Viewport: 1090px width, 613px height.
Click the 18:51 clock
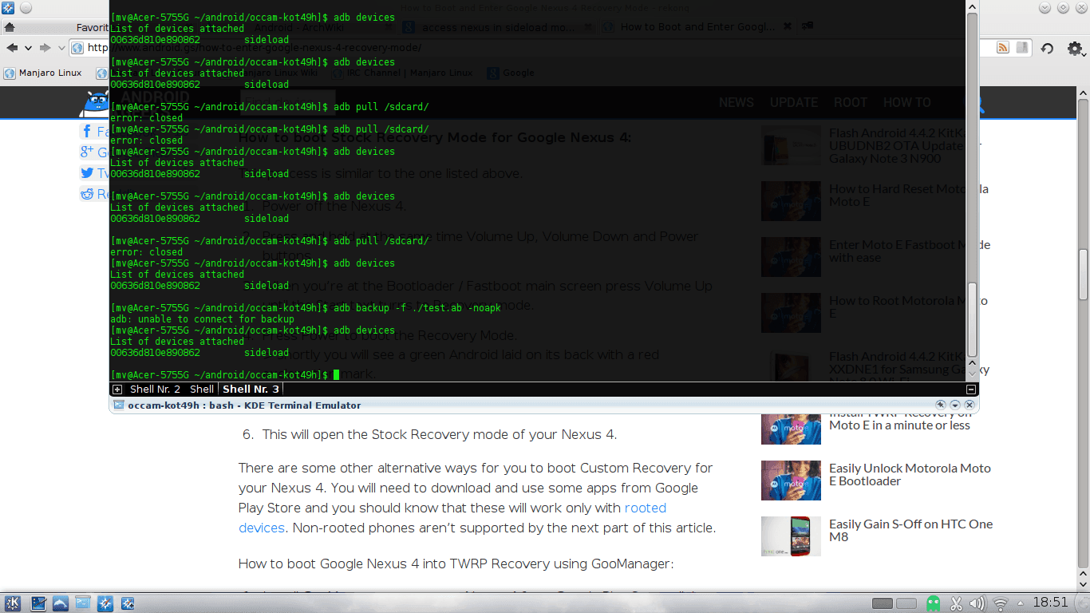(1050, 603)
